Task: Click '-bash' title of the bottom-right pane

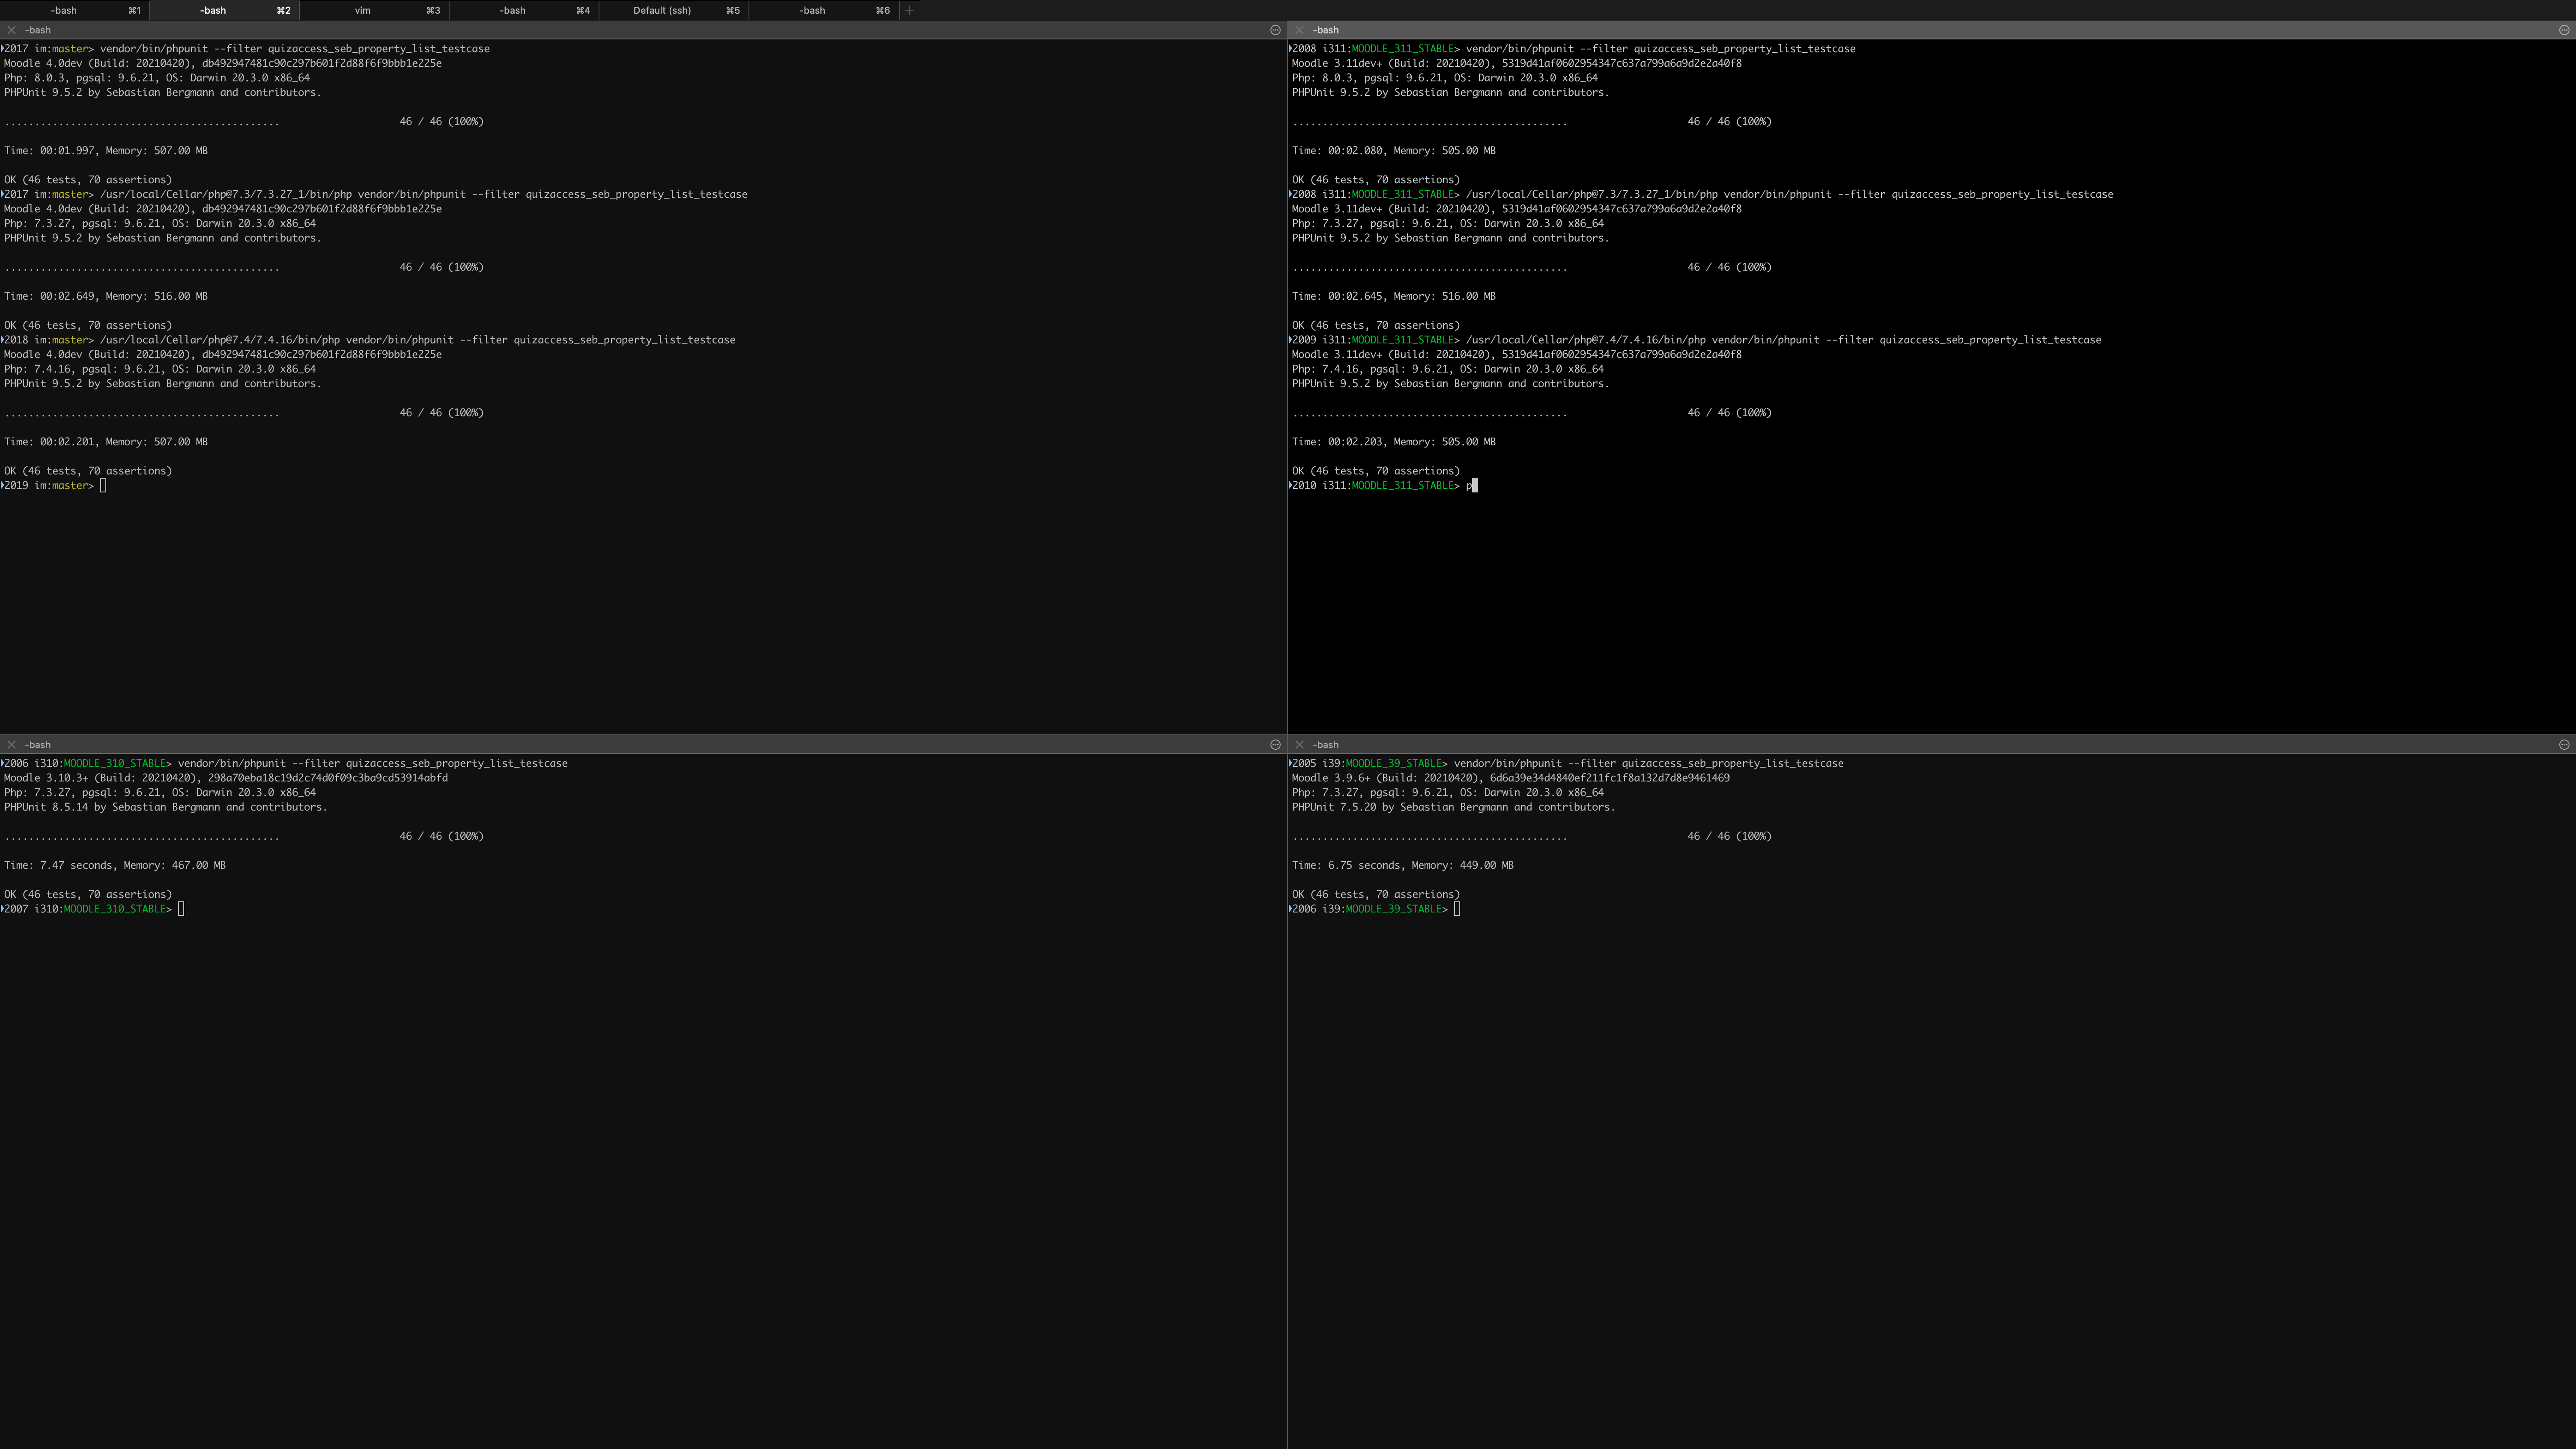Action: coord(1326,745)
